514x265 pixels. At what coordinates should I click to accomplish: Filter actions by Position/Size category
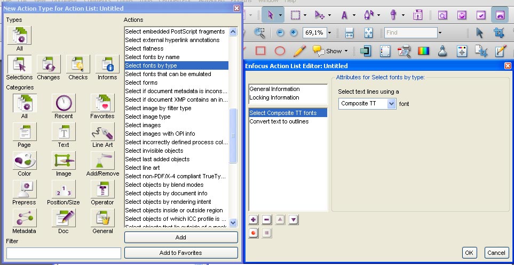(64, 189)
